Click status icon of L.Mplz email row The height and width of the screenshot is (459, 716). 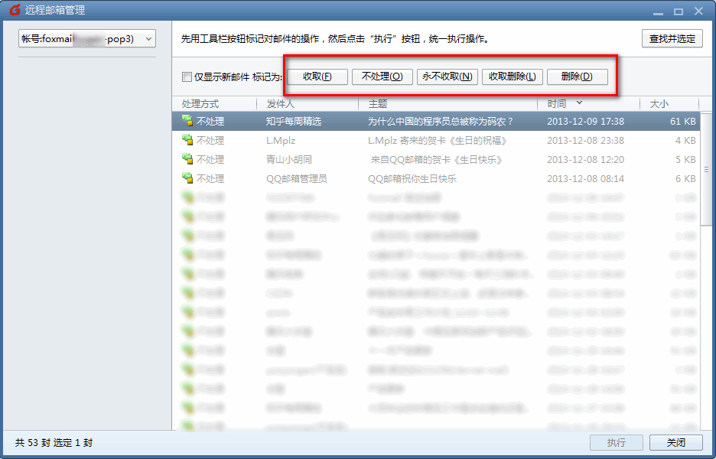[187, 140]
